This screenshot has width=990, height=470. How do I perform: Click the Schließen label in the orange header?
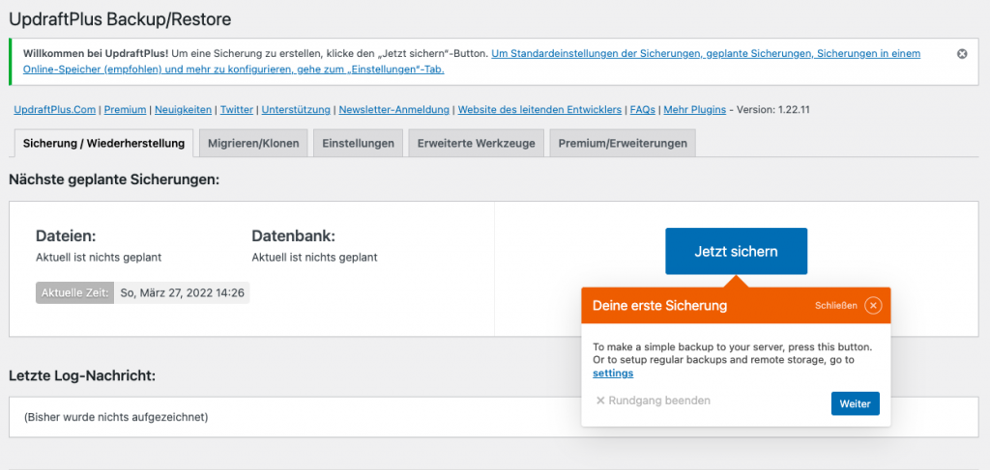point(836,306)
